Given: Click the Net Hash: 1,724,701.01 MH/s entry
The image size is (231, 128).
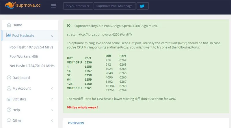Looking at the screenshot, I should pyautogui.click(x=32, y=66).
